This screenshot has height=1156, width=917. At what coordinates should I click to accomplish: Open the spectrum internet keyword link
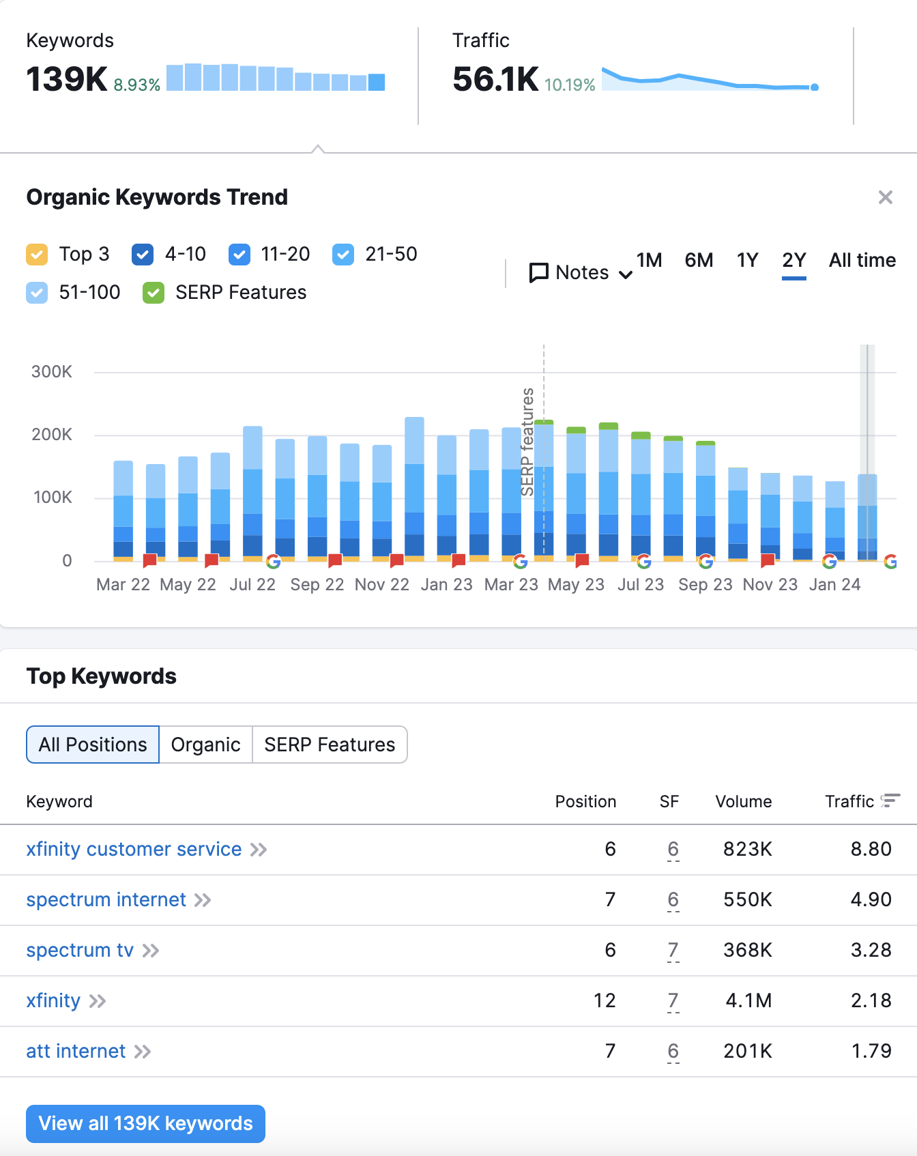click(106, 899)
